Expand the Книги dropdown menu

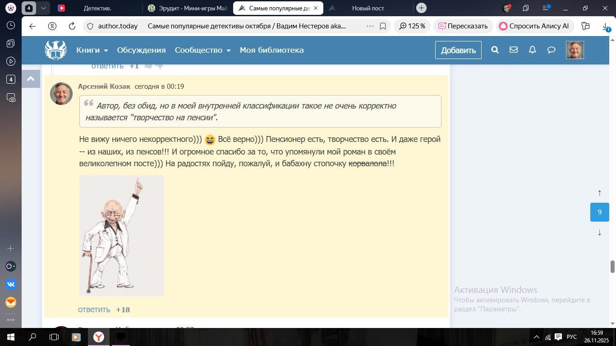(x=92, y=50)
